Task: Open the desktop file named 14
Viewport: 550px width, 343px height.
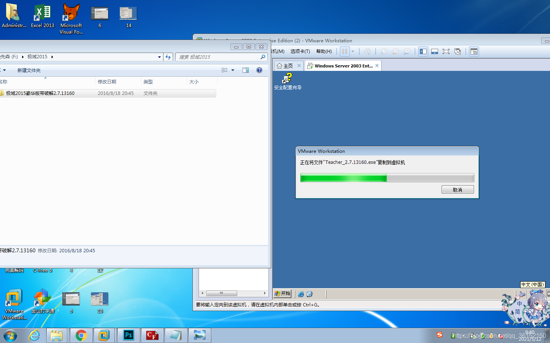Action: [128, 17]
